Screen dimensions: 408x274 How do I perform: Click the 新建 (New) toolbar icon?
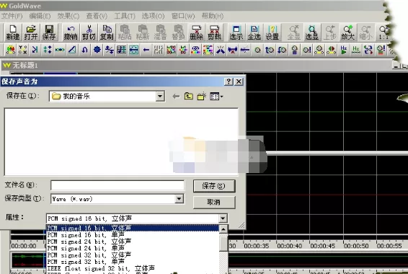pos(13,32)
